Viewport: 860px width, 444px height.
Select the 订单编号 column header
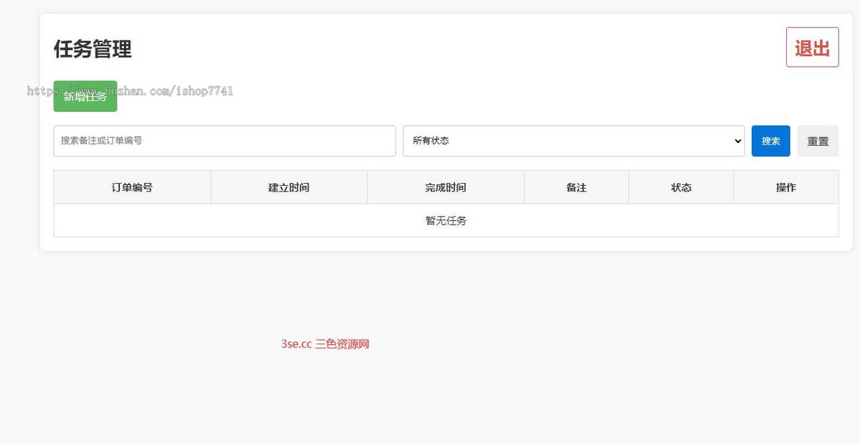[x=132, y=187]
